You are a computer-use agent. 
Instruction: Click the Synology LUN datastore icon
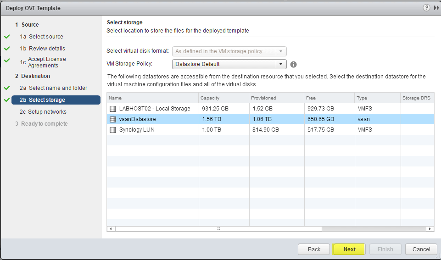(x=113, y=130)
